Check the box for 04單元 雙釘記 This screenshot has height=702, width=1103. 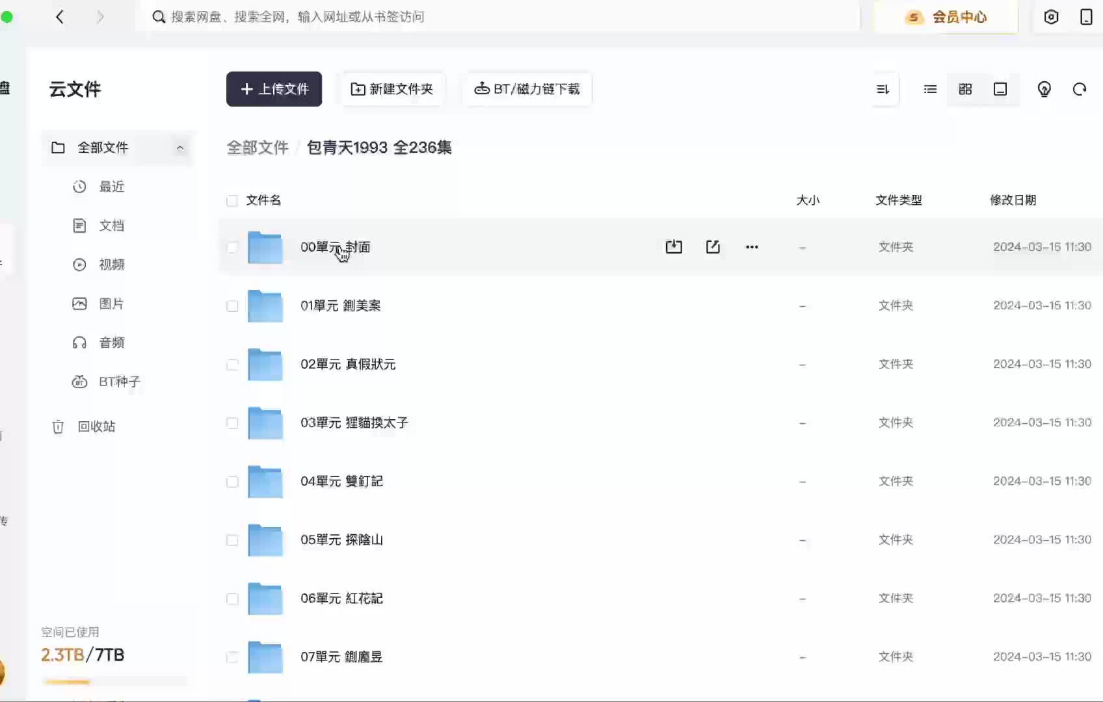232,481
